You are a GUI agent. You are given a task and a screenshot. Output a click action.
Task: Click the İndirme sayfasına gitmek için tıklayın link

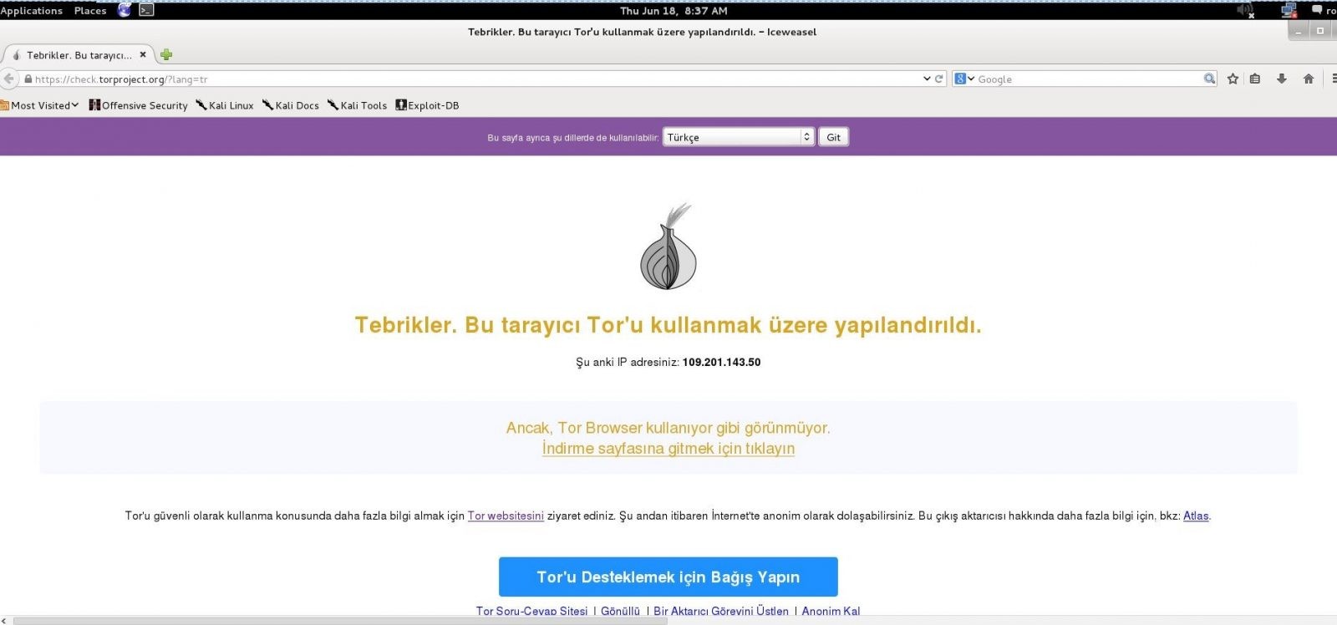(668, 449)
